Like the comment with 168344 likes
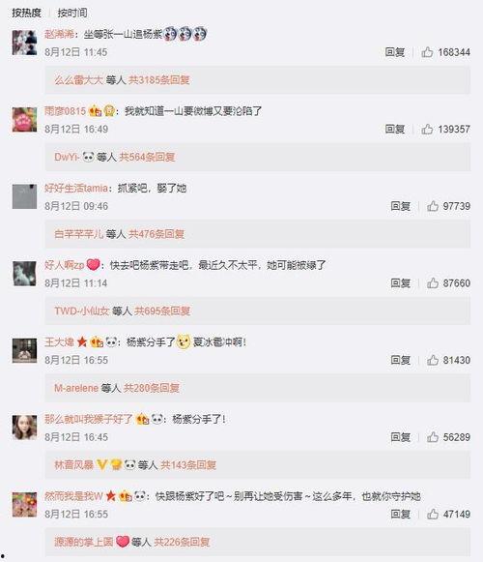 coord(427,52)
